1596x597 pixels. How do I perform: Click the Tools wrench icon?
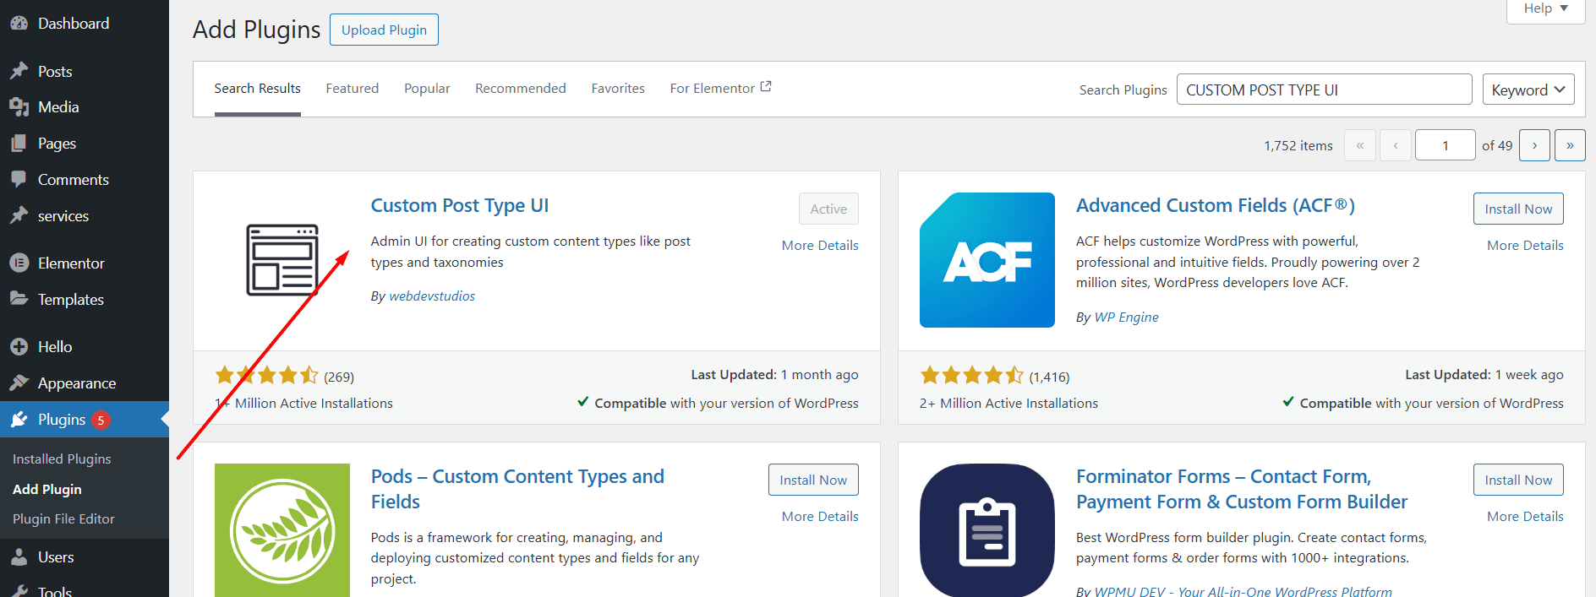(x=19, y=592)
